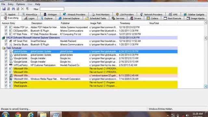The width and height of the screenshot is (208, 117).
Task: Switch to the Network Providers tab
Action: pos(151,14)
